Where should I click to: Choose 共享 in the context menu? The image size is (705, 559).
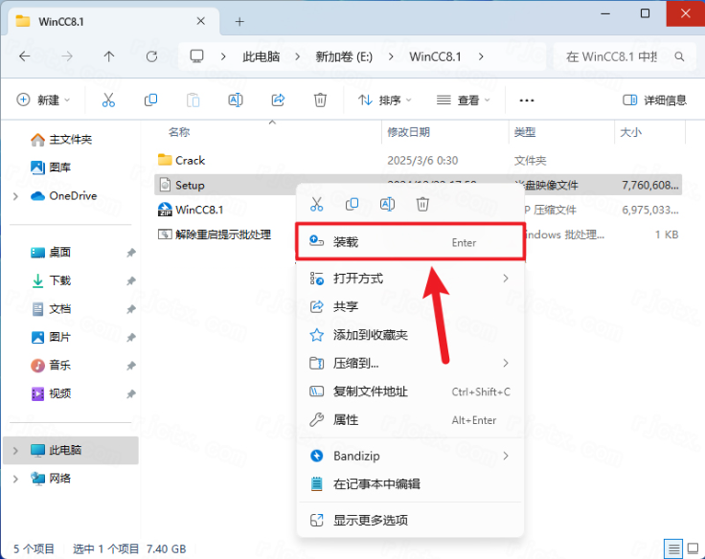coord(410,307)
